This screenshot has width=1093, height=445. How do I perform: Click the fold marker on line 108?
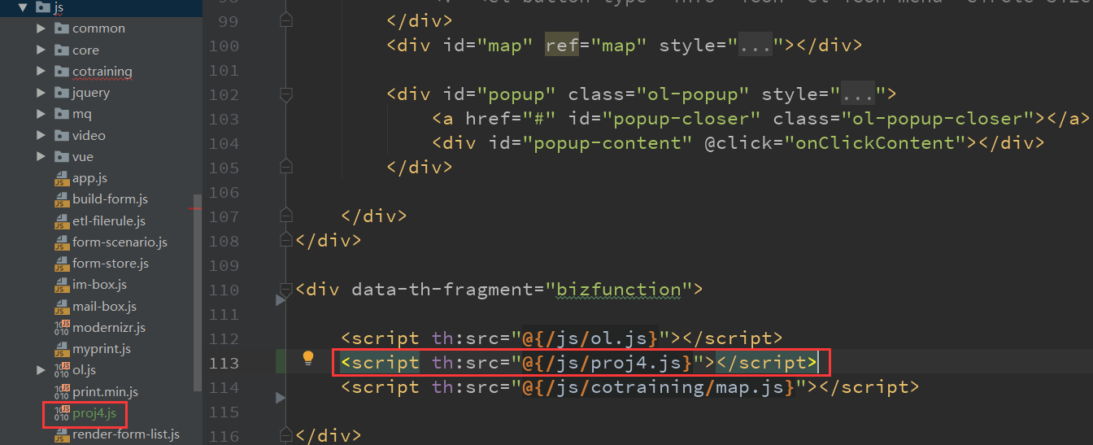pyautogui.click(x=285, y=241)
